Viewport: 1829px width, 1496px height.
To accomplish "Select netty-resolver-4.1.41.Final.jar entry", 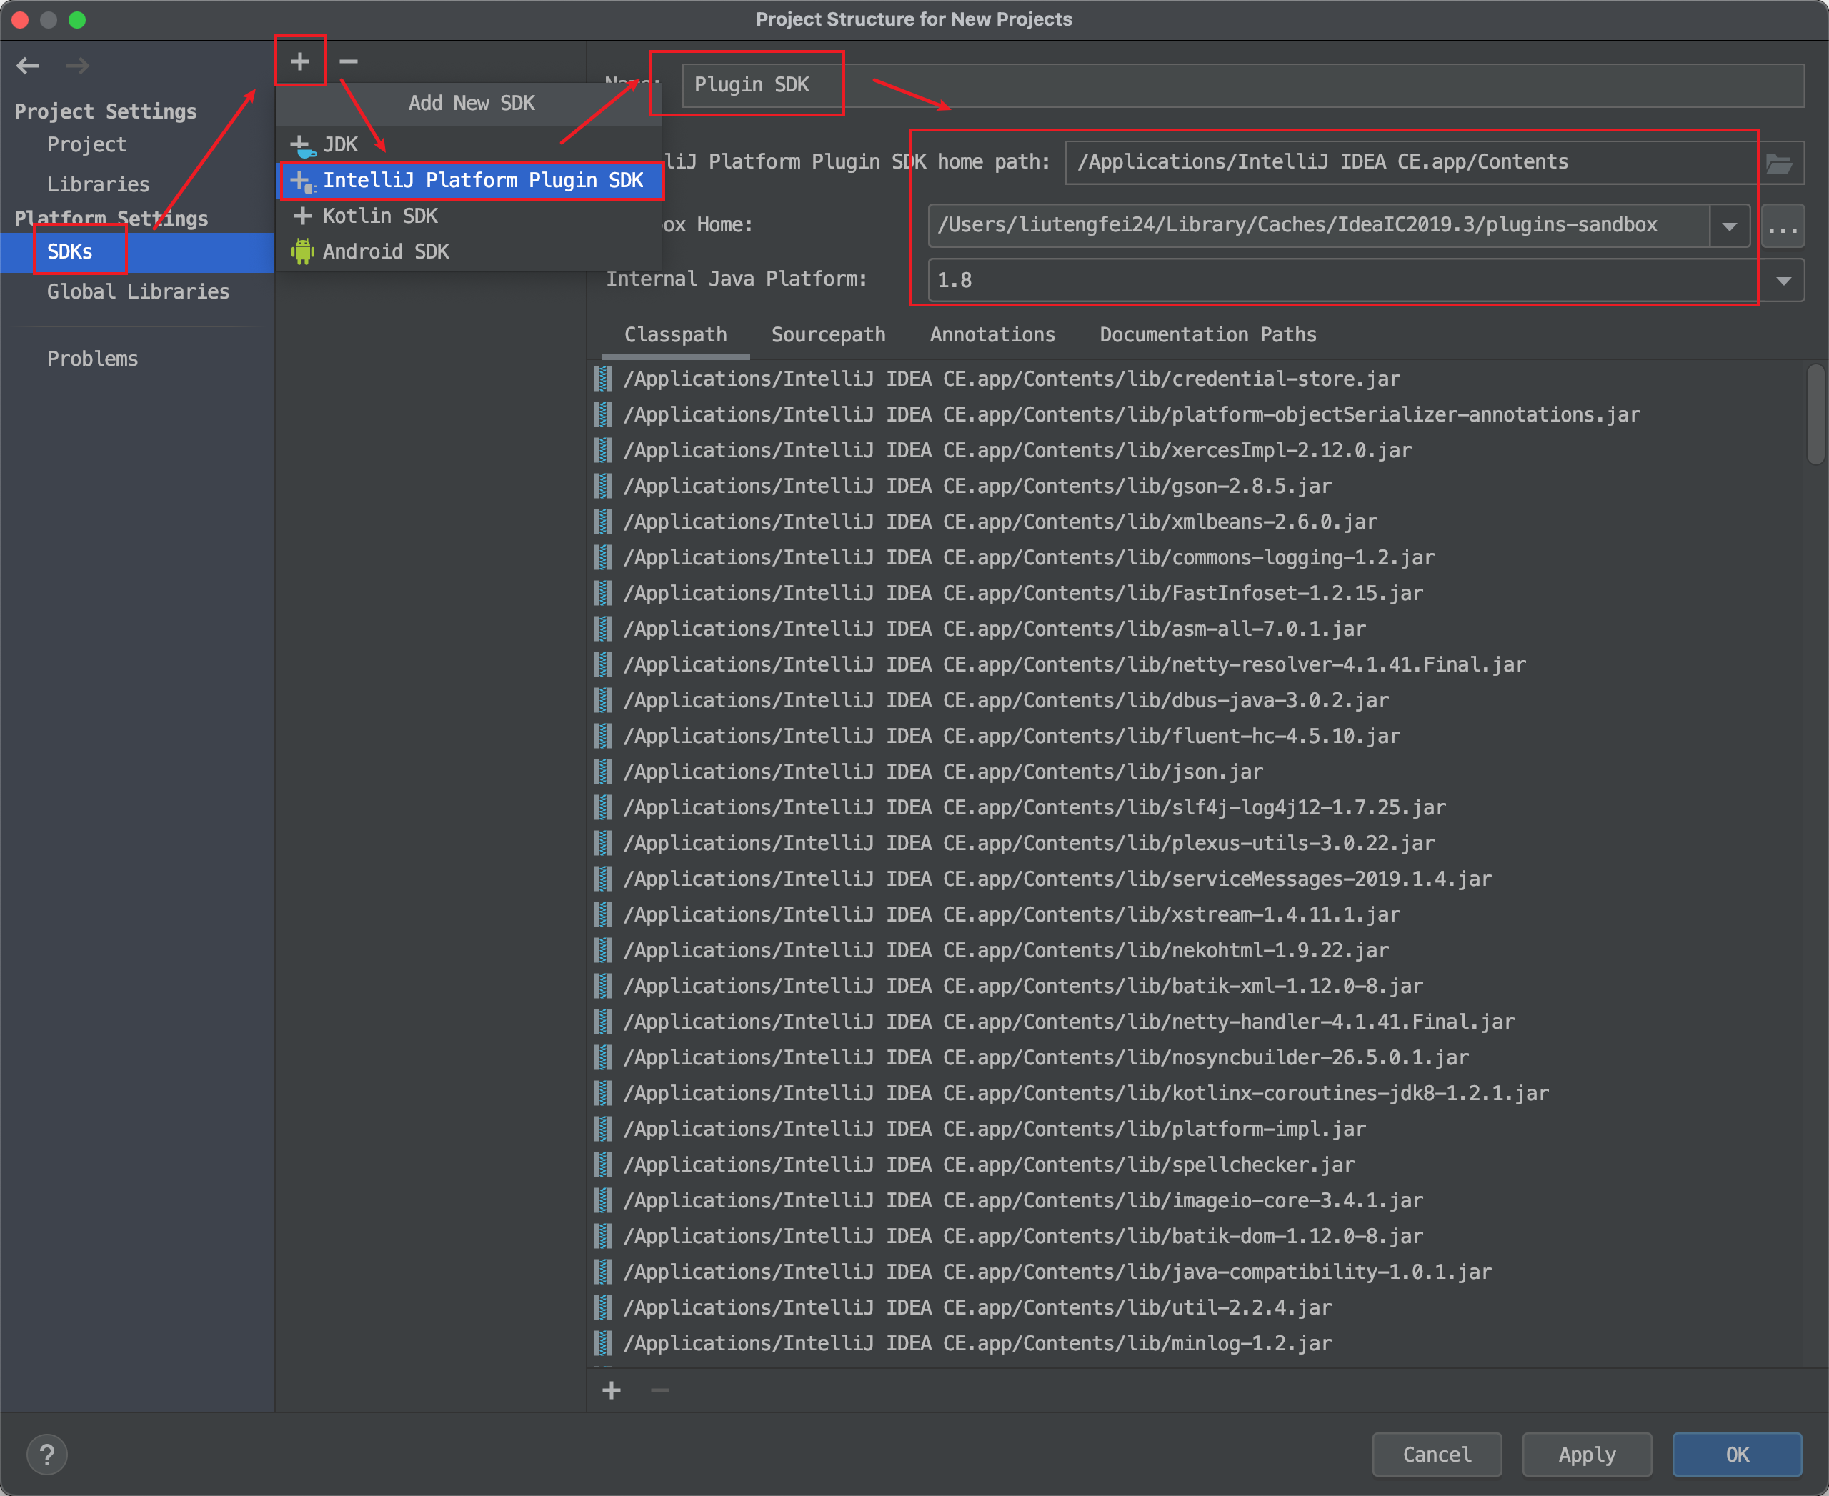I will (x=1197, y=664).
